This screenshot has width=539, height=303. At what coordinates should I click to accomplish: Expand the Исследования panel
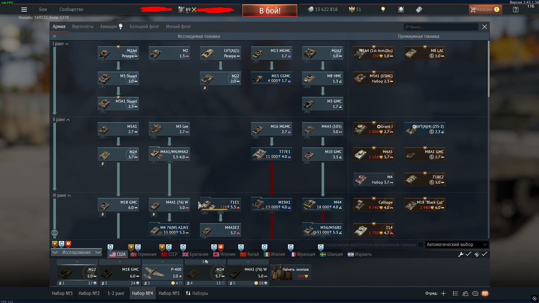tap(76, 252)
